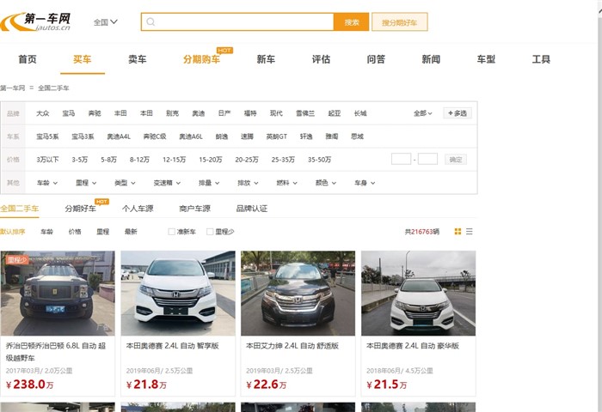Expand the 排量 filter dropdown
602x412 pixels.
tap(209, 183)
